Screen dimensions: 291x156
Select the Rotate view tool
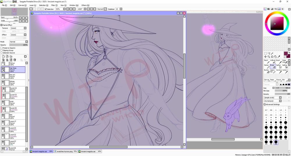click(272, 57)
